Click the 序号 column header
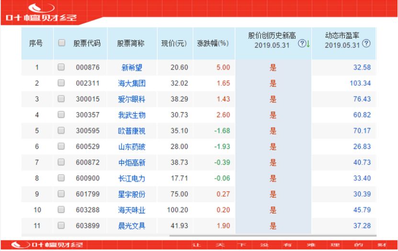 [36, 44]
